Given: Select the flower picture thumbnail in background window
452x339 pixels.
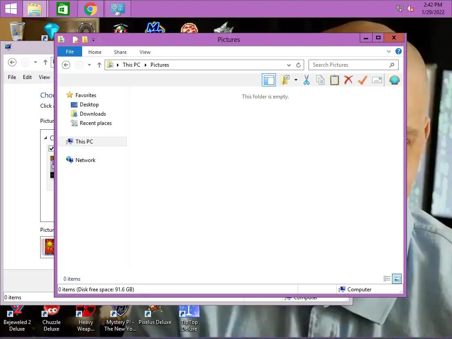Looking at the screenshot, I should tap(49, 247).
